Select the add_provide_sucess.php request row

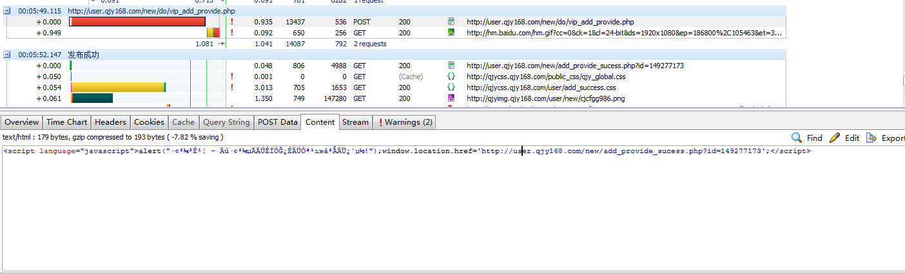pyautogui.click(x=575, y=66)
